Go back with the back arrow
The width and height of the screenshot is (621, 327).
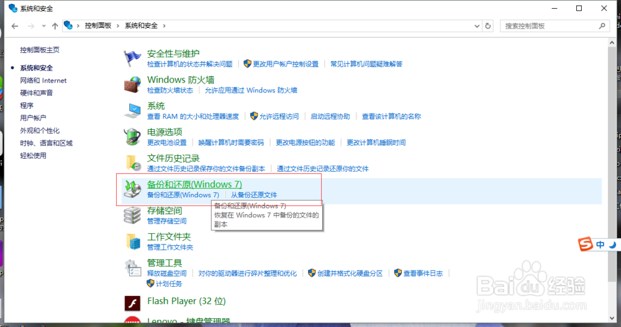pos(15,26)
